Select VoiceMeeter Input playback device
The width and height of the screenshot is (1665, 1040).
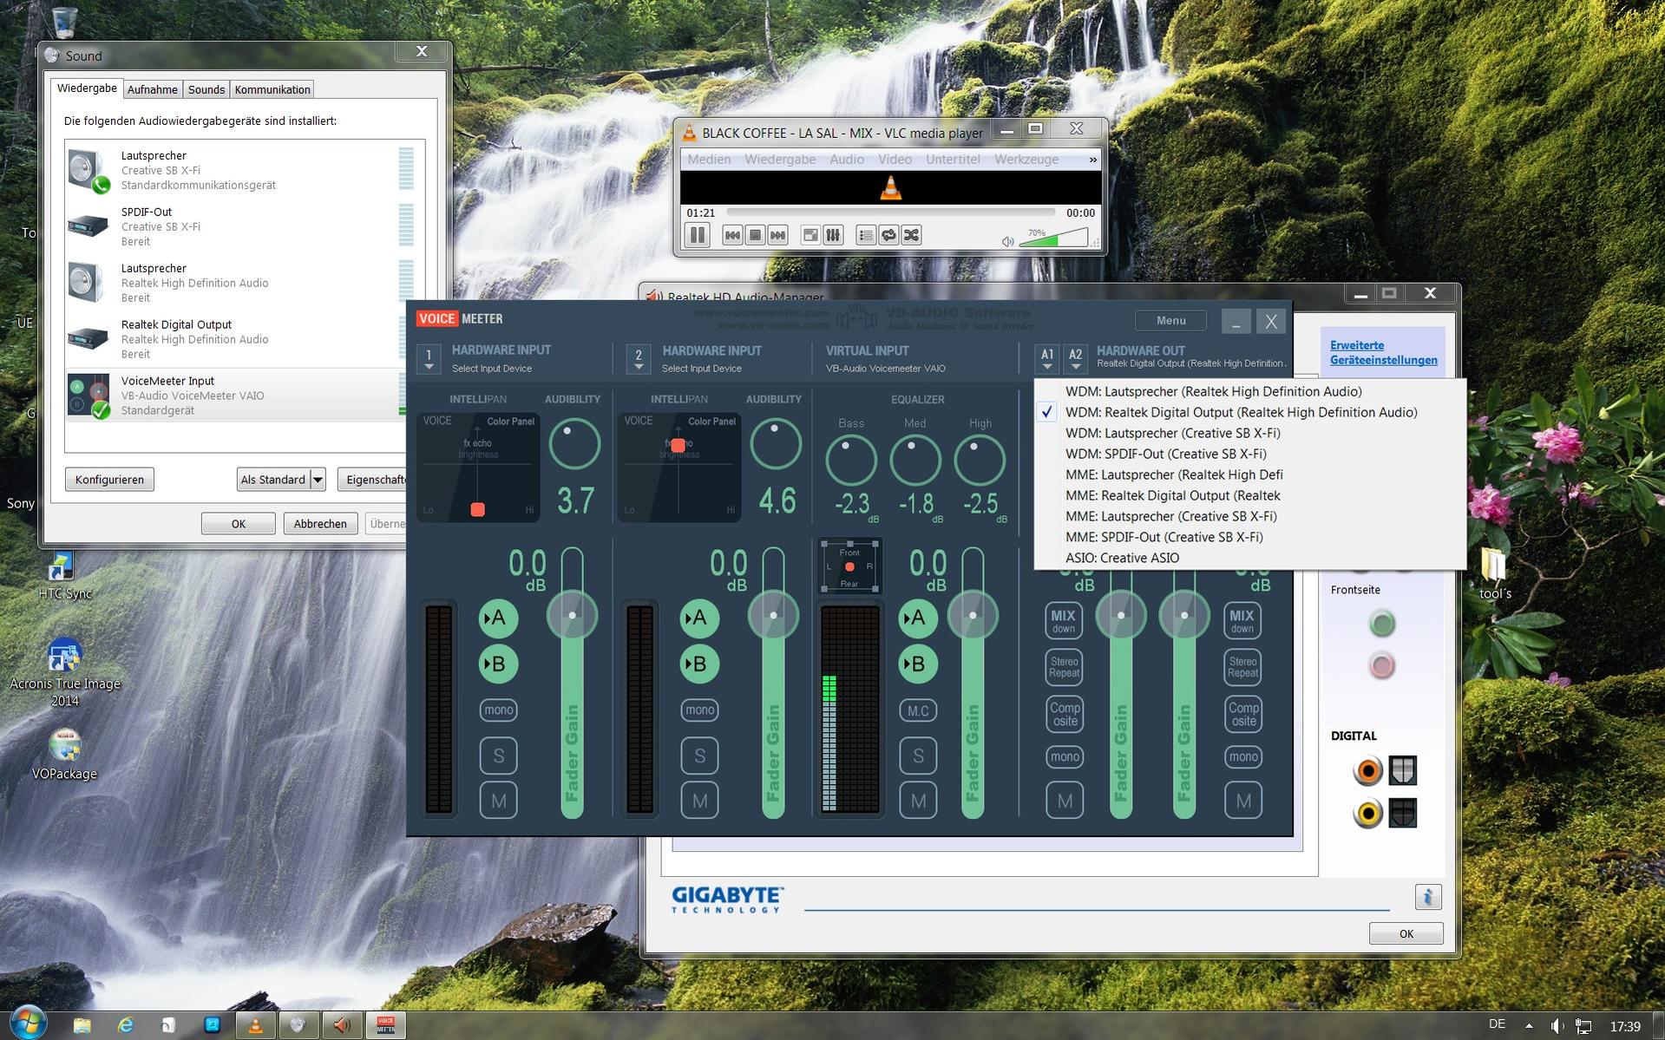coord(234,396)
